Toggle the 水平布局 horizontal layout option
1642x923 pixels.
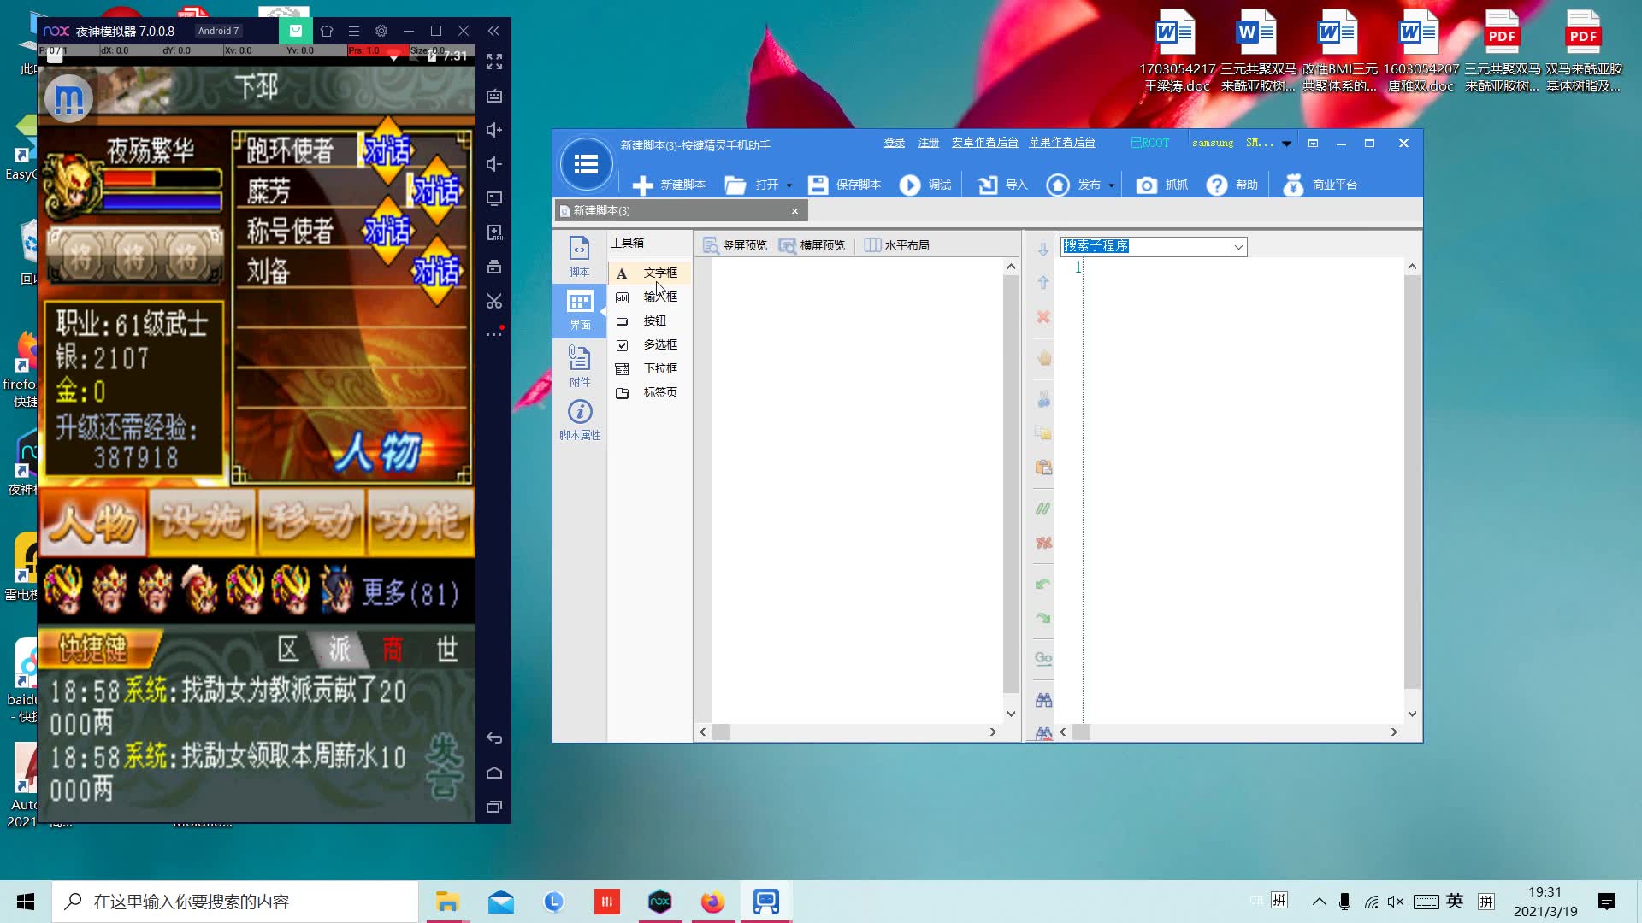coord(896,245)
